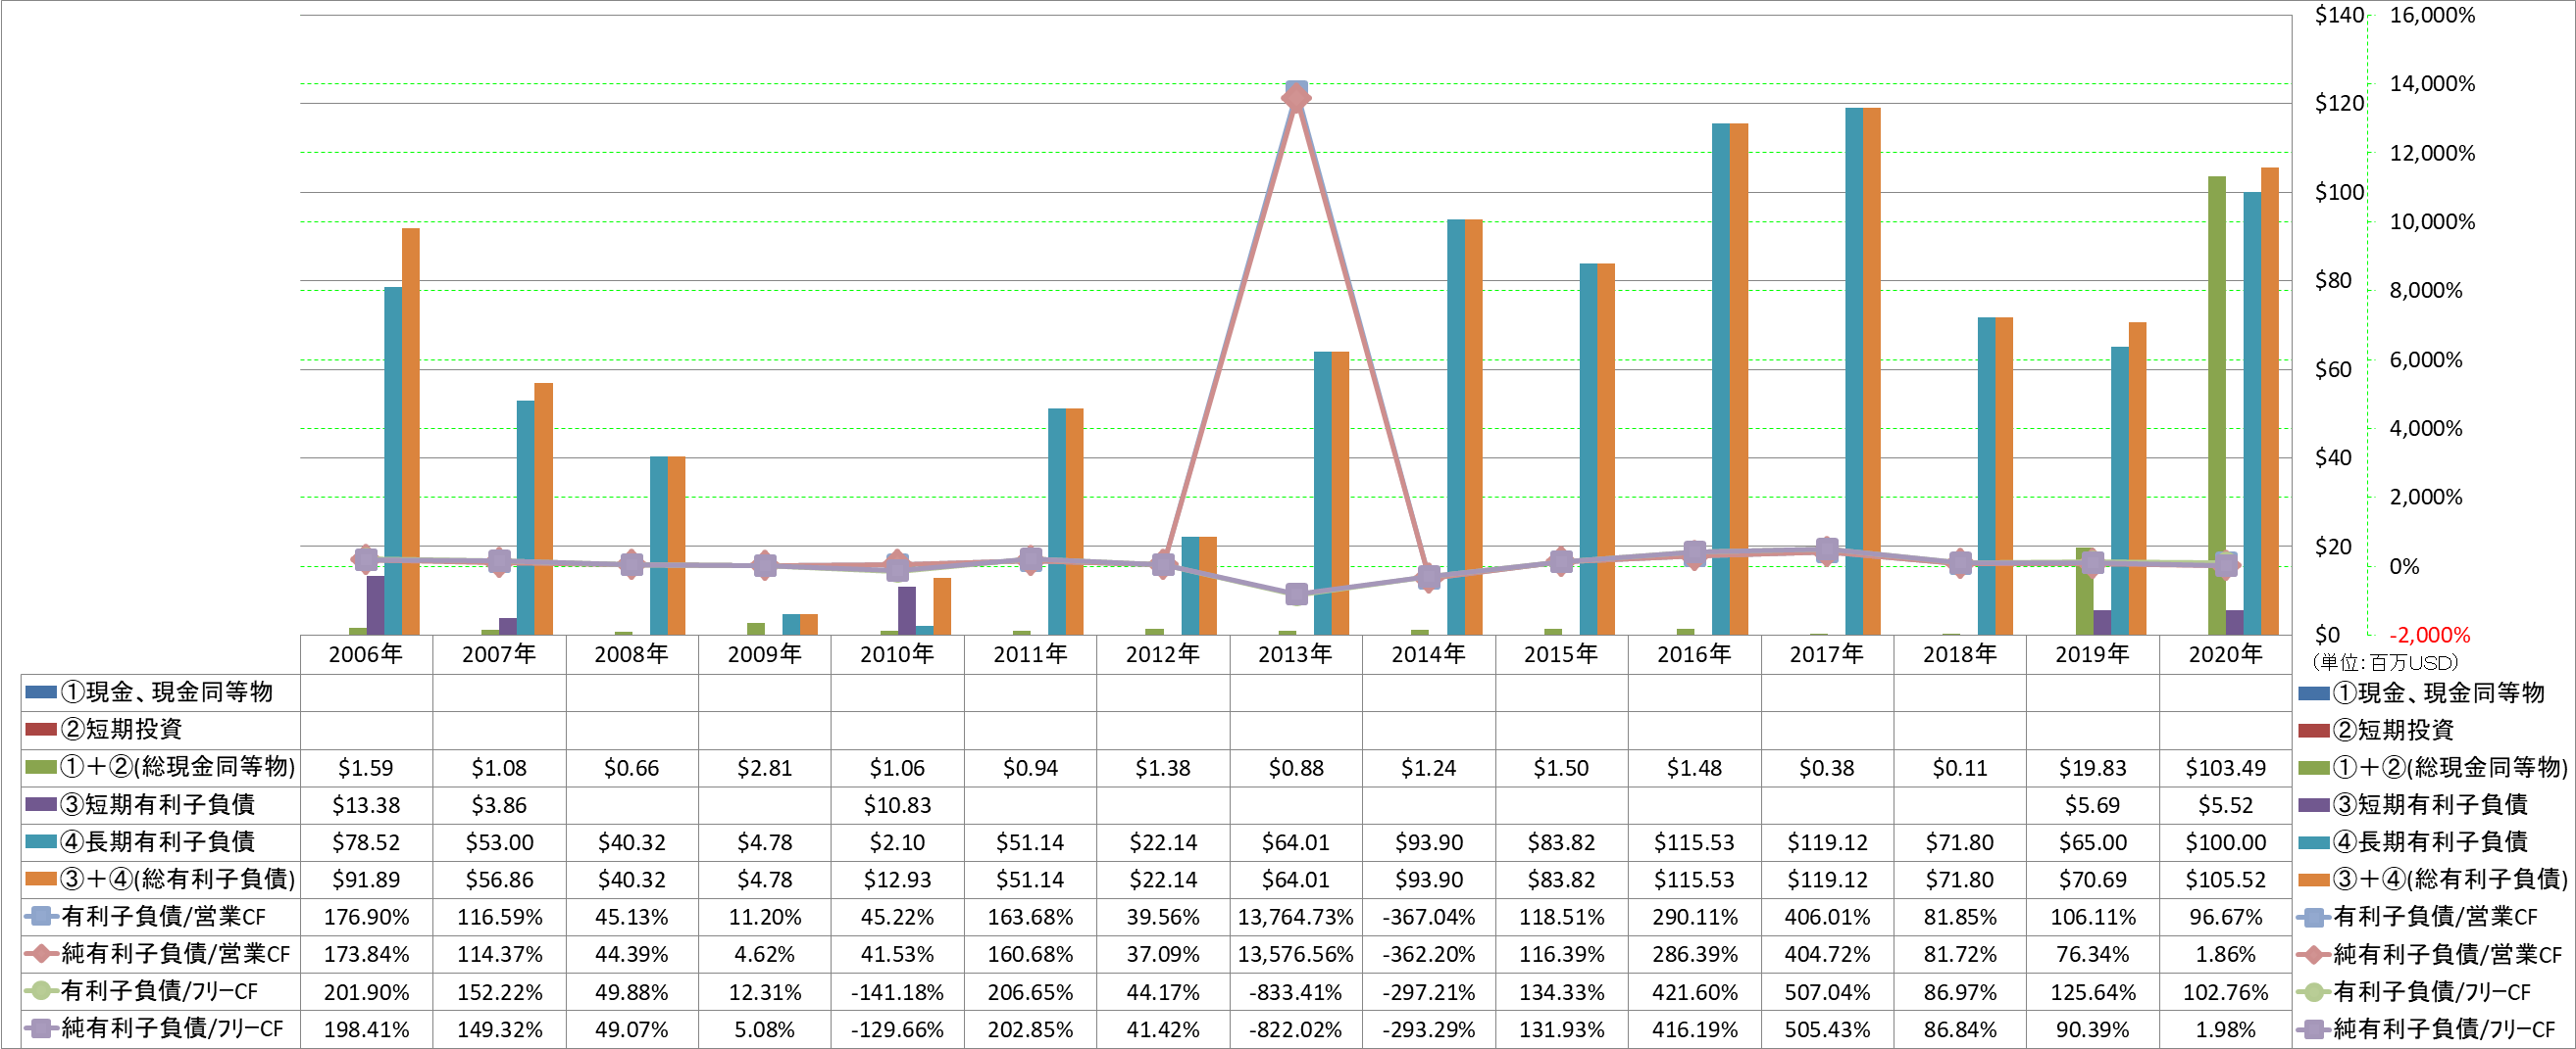Viewport: 2576px width, 1049px height.
Task: Select the 2017年 year column header
Action: [x=1827, y=654]
